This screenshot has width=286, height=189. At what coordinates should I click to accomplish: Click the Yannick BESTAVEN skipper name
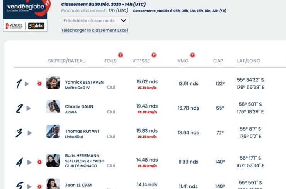[x=84, y=82]
